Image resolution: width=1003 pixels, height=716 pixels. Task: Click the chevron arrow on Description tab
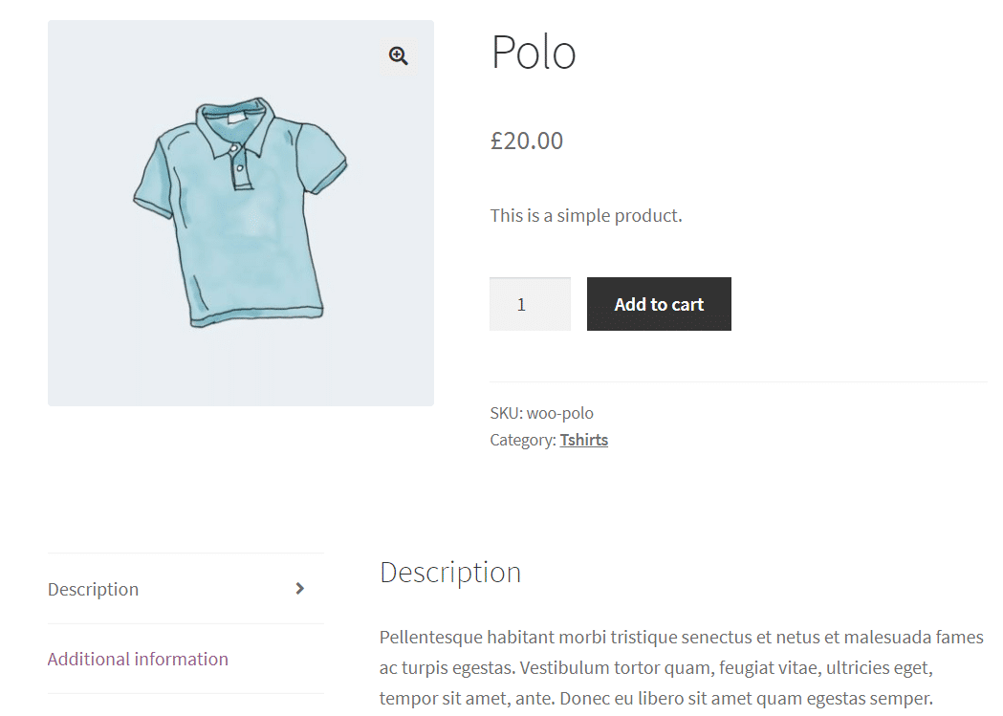coord(300,588)
